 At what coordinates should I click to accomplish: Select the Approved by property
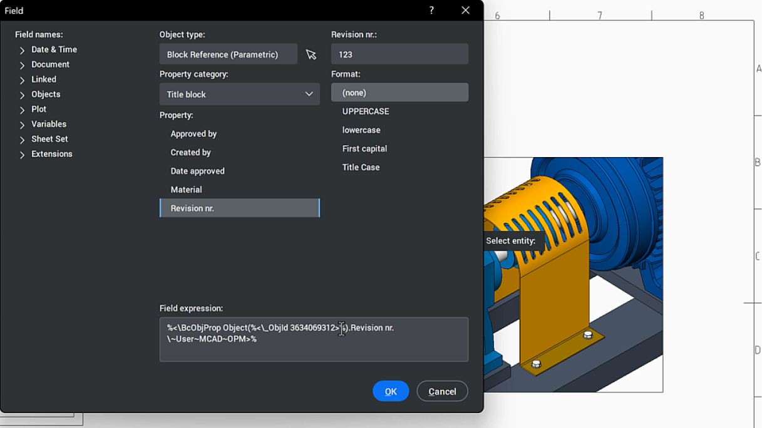tap(193, 133)
